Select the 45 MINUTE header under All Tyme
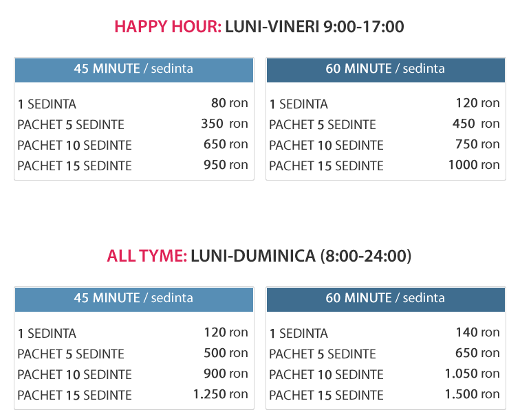The width and height of the screenshot is (520, 412). point(133,298)
